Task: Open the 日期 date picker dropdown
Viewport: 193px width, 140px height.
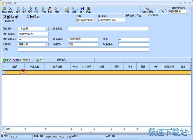Action: click(x=95, y=20)
